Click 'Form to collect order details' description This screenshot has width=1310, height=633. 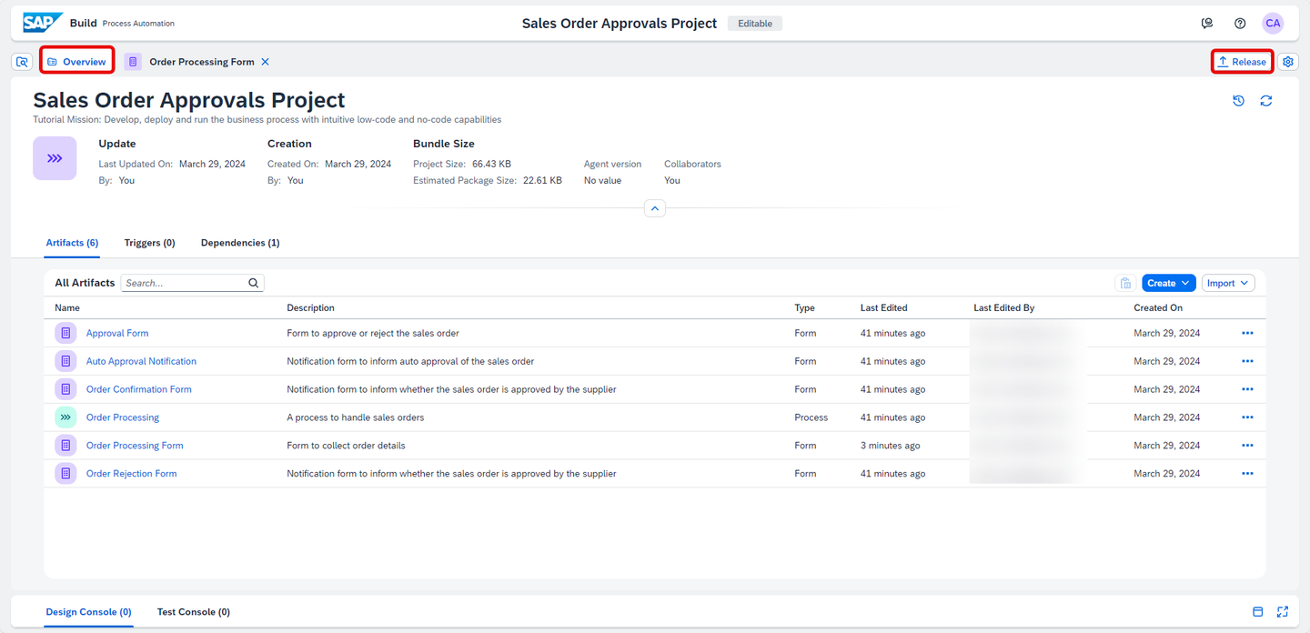point(346,446)
